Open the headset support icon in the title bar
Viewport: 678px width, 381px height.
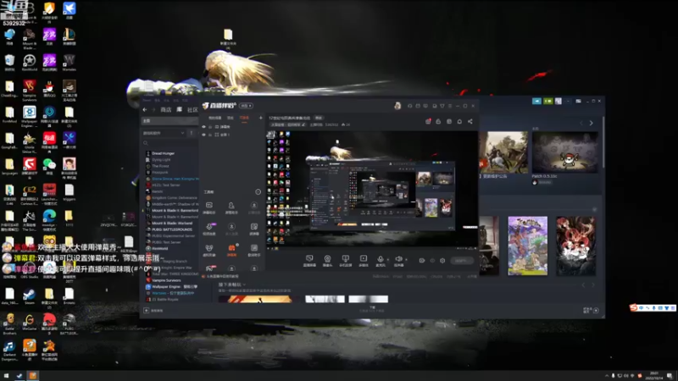[x=410, y=106]
